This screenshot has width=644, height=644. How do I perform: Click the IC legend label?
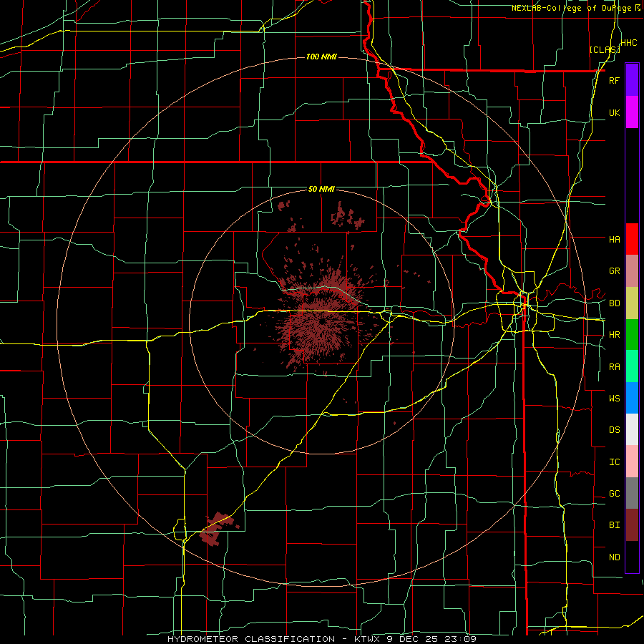614,462
